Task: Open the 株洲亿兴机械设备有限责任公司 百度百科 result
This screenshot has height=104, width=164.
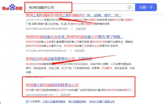Action: click(59, 59)
